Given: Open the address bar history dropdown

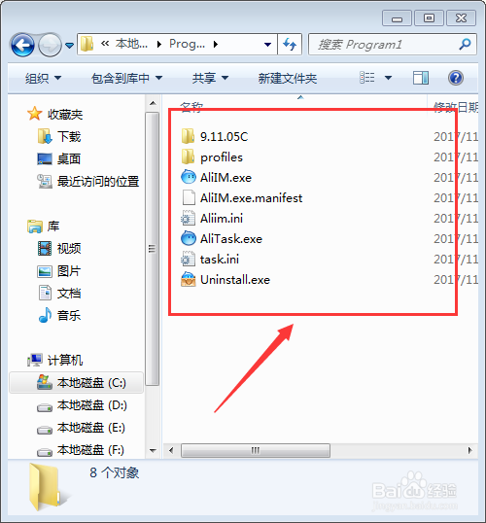Looking at the screenshot, I should click(267, 44).
